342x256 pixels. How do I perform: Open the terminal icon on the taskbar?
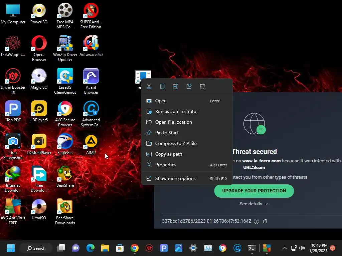click(252, 248)
